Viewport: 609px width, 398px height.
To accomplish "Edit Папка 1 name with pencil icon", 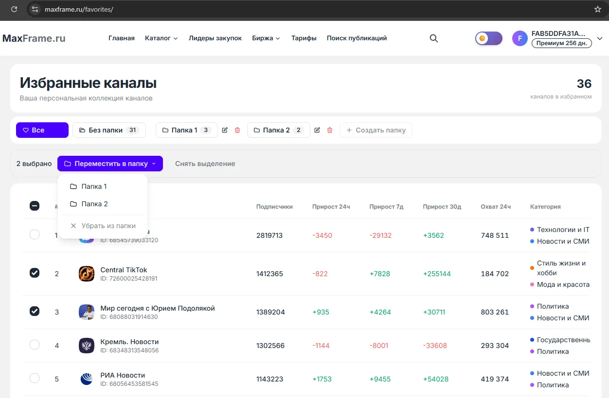I will tap(225, 130).
